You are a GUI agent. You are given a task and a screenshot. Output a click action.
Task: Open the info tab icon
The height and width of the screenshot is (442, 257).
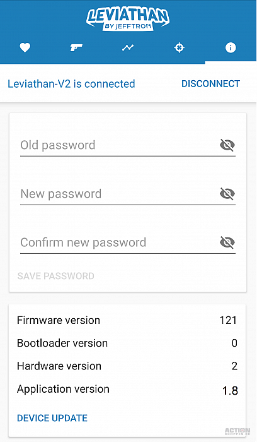(231, 47)
